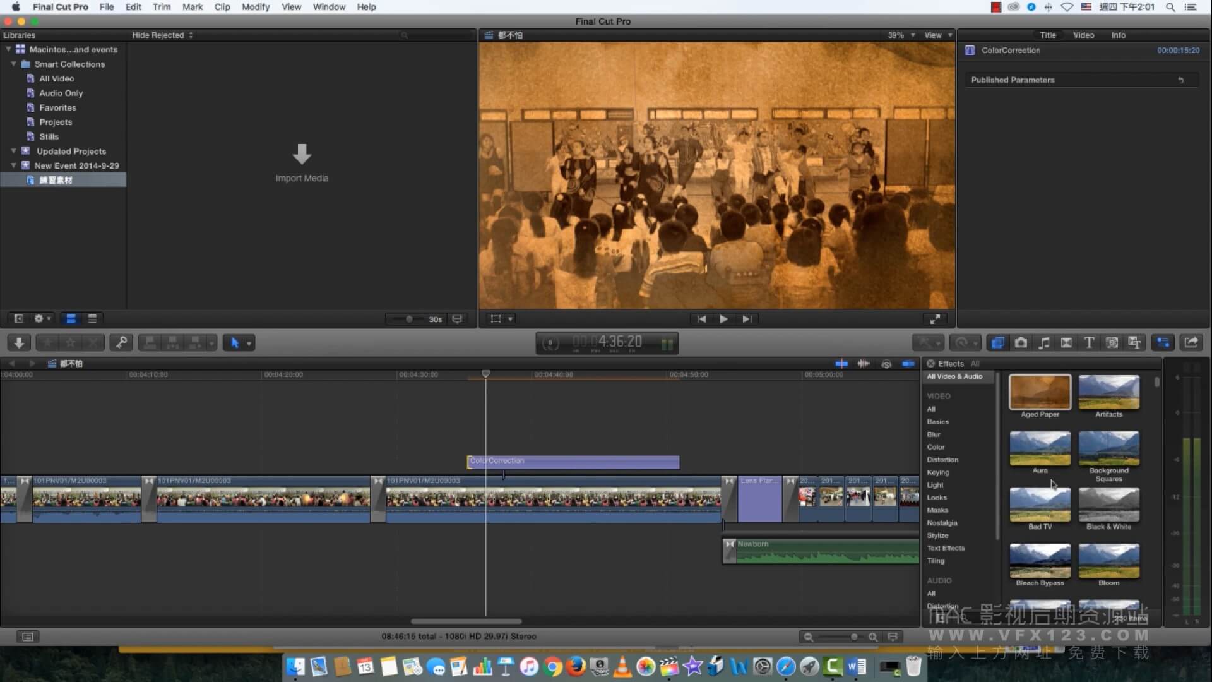1212x682 pixels.
Task: Collapse New Event 2014-9-29
Action: point(13,165)
